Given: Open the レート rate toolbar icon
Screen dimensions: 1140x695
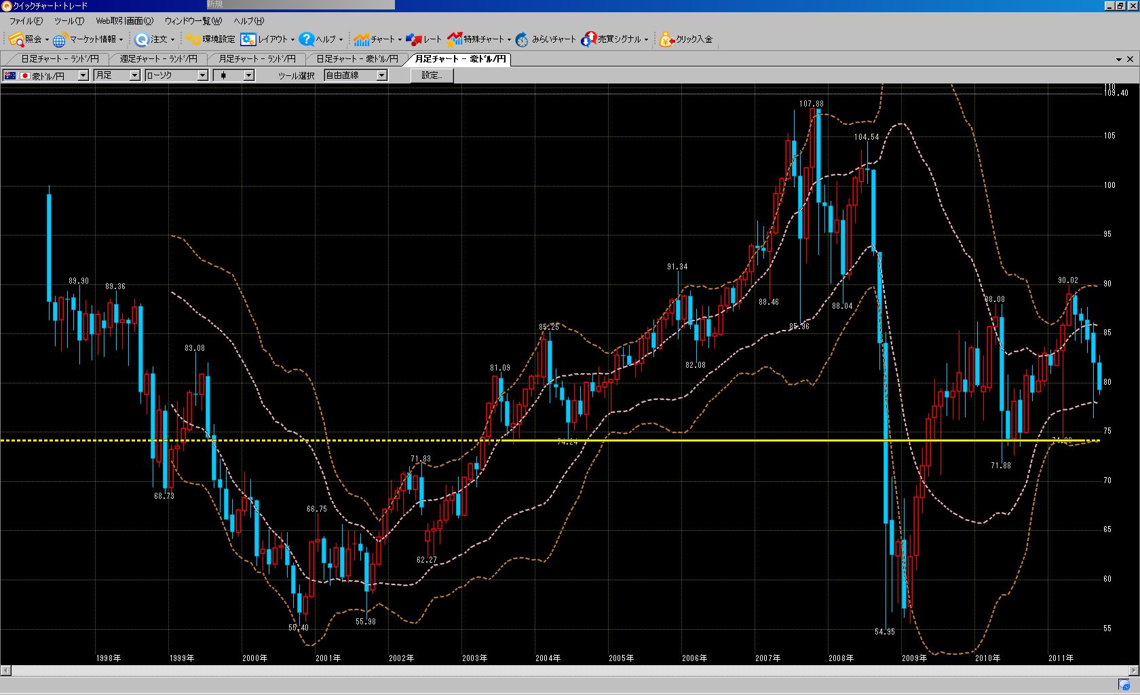Looking at the screenshot, I should coord(414,39).
